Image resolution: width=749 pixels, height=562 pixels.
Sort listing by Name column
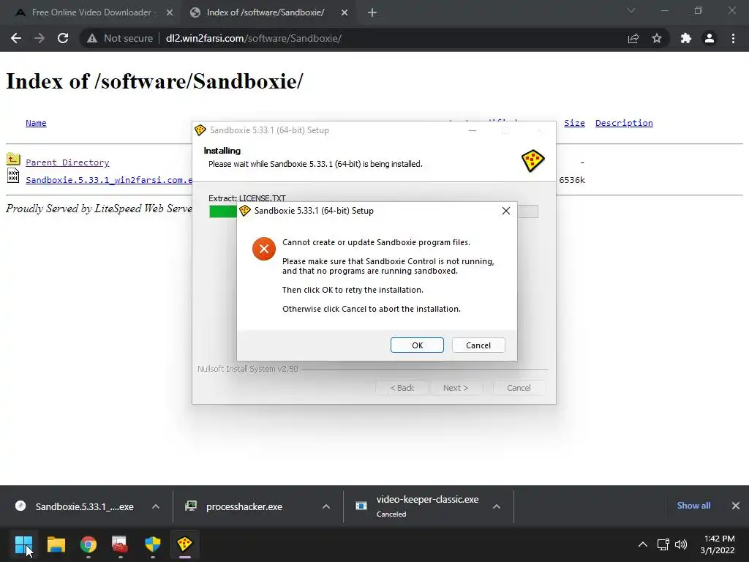pos(36,123)
